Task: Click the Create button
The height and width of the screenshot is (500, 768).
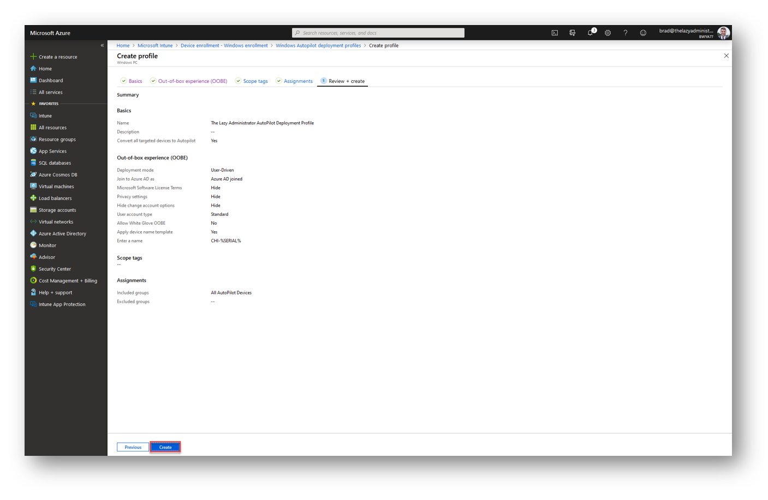Action: pos(165,447)
